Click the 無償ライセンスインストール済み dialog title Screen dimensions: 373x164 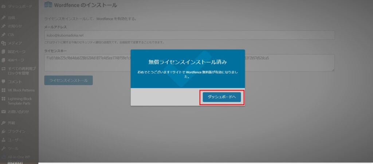click(x=188, y=62)
